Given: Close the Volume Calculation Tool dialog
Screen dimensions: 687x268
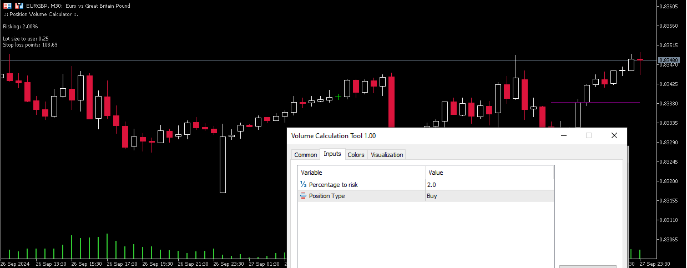Looking at the screenshot, I should 614,135.
